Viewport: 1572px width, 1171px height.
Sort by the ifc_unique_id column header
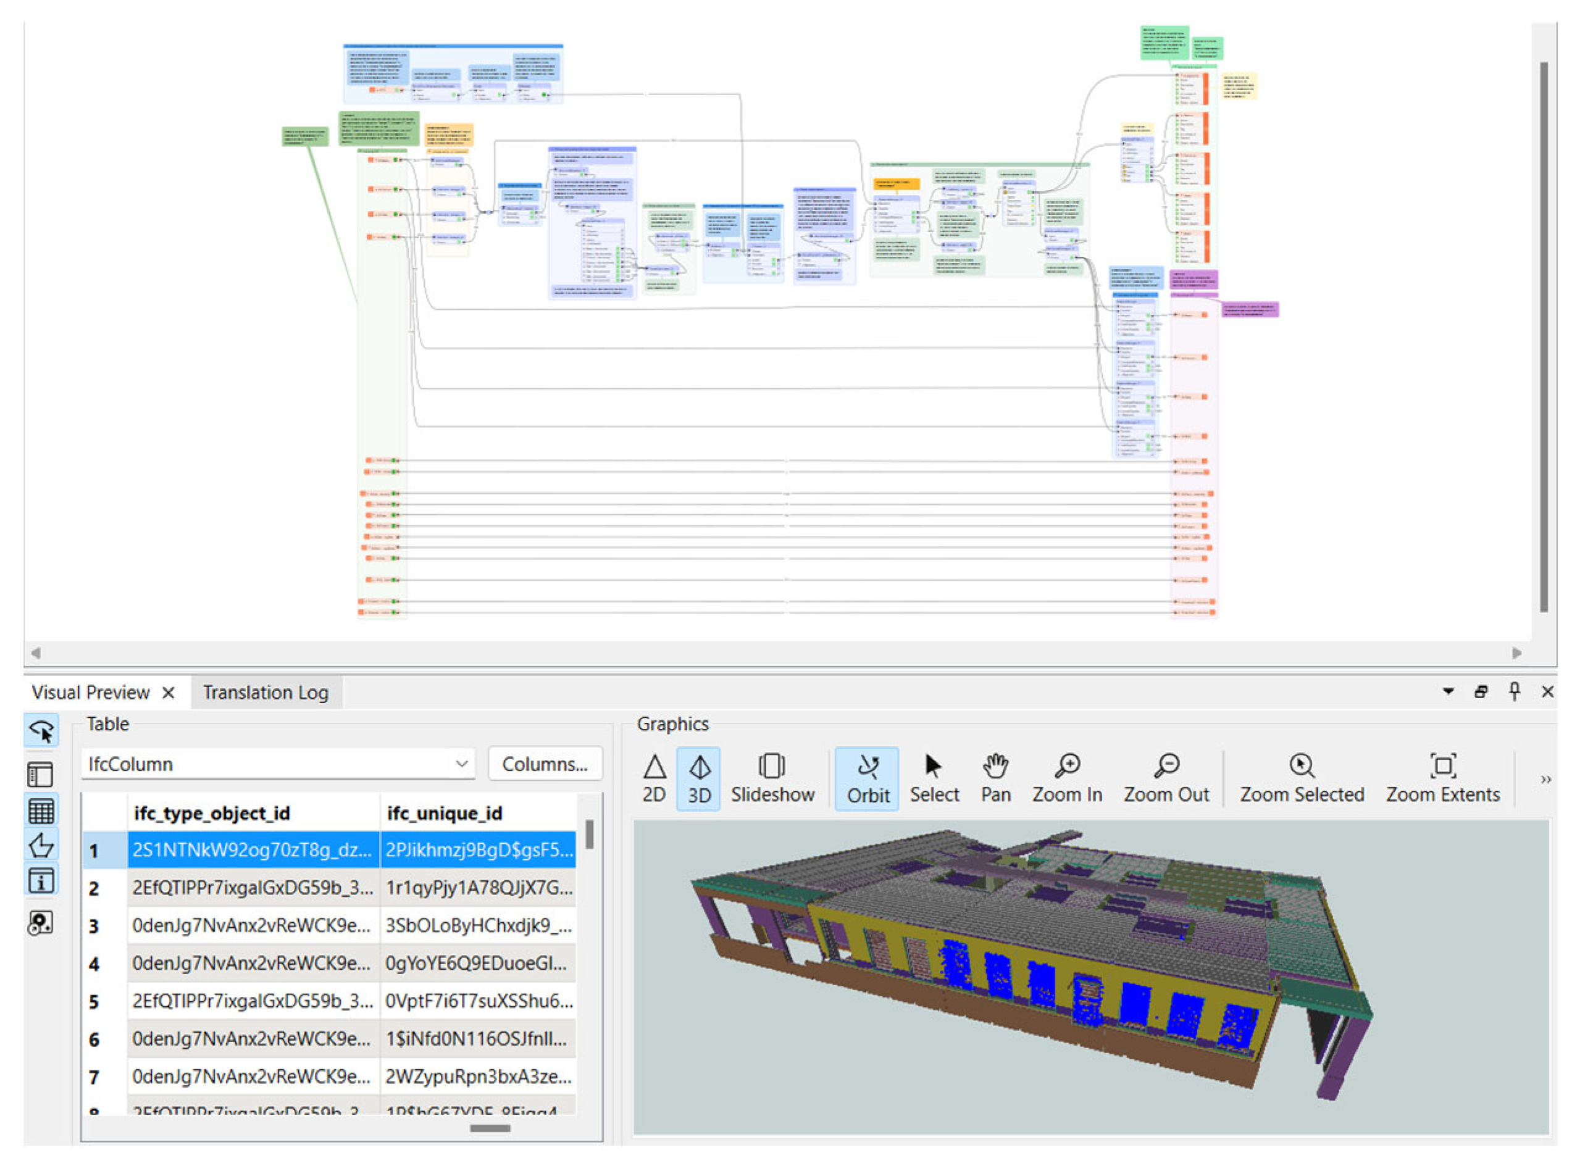pos(445,813)
